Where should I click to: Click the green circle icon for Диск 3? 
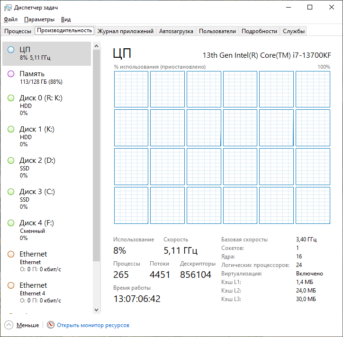(x=11, y=192)
